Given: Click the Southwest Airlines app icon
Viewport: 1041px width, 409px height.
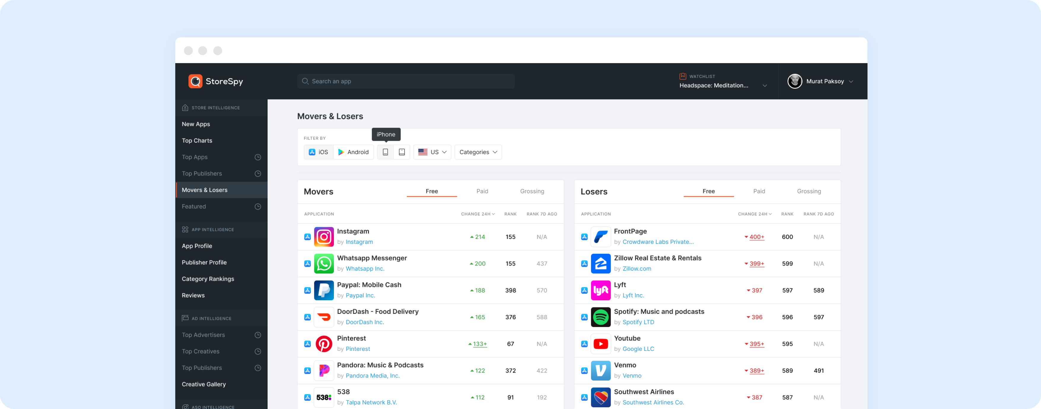Looking at the screenshot, I should point(601,397).
